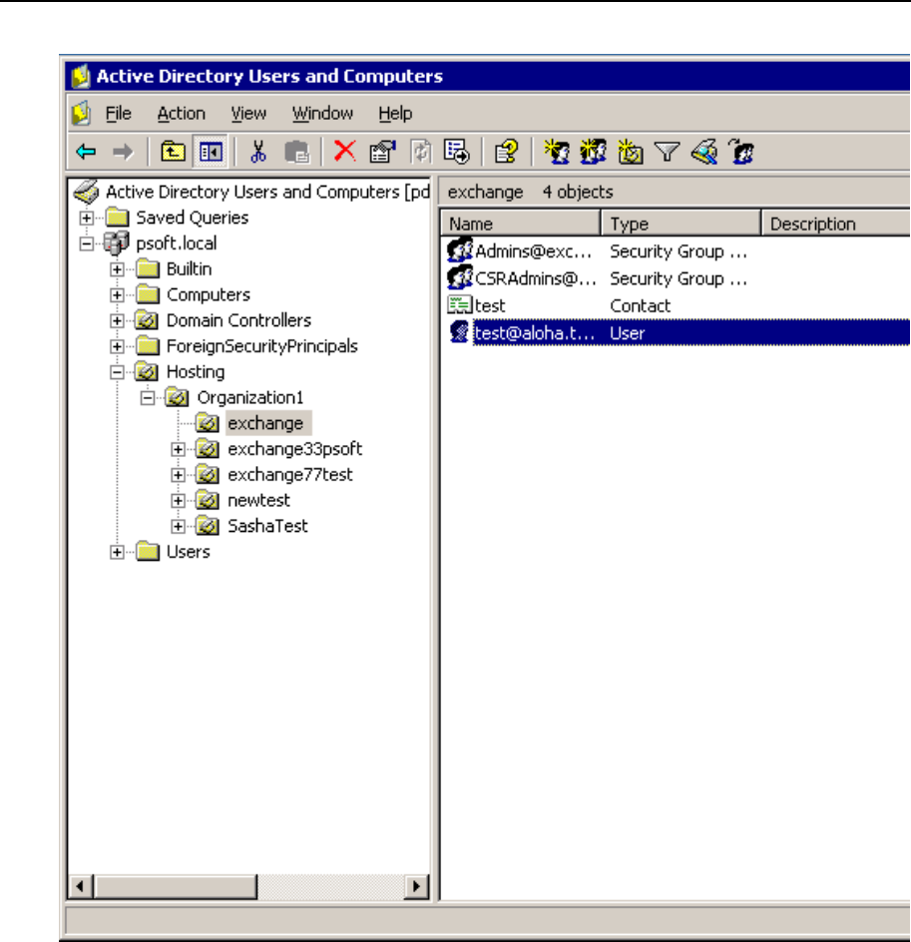Click the Refresh toolbar icon
This screenshot has width=911, height=942.
(420, 152)
